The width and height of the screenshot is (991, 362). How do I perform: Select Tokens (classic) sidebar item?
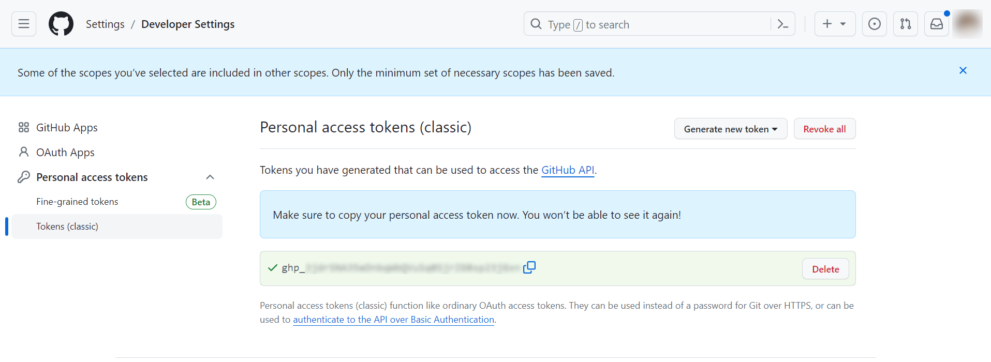click(x=67, y=227)
